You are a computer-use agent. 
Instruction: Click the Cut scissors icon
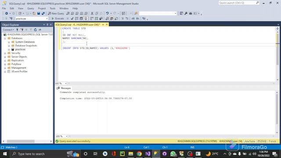[92, 14]
